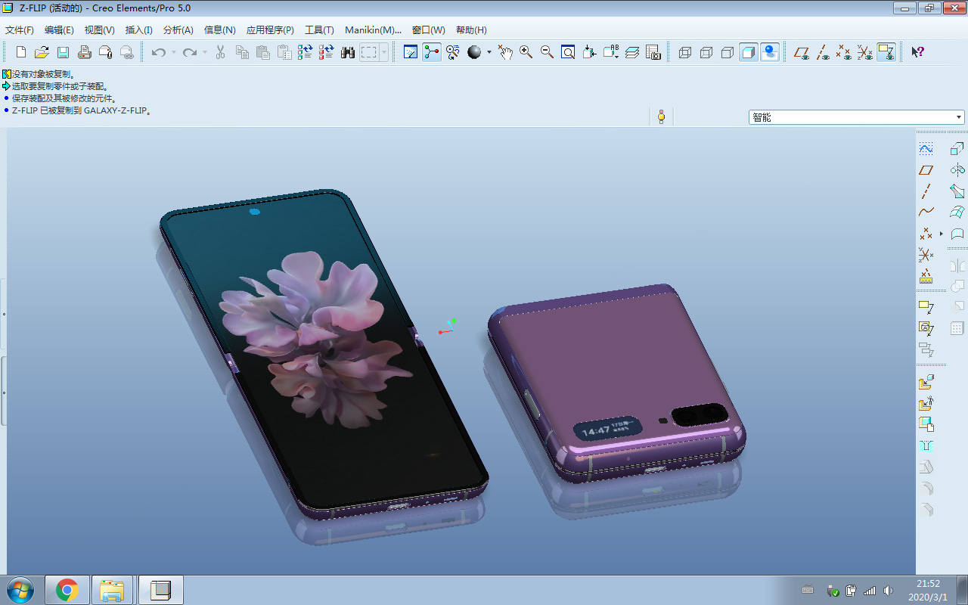
Task: Print the model using printer icon
Action: pos(85,52)
